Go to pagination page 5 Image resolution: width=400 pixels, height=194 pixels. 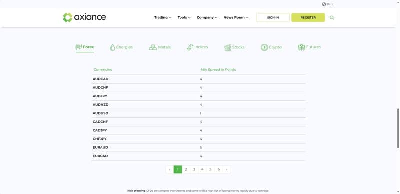click(x=210, y=169)
